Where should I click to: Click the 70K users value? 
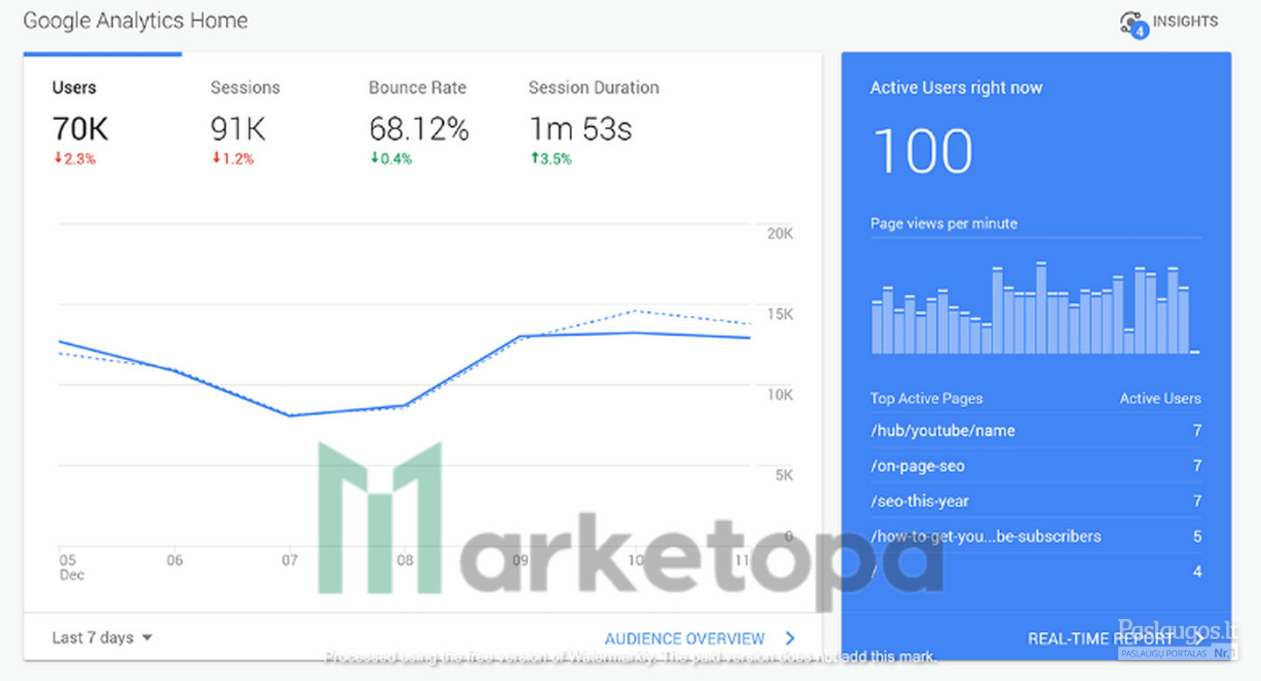click(x=81, y=130)
